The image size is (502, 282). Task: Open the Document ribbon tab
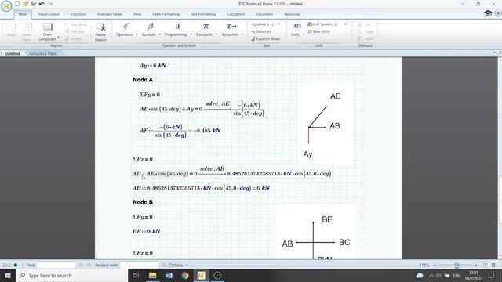[264, 14]
